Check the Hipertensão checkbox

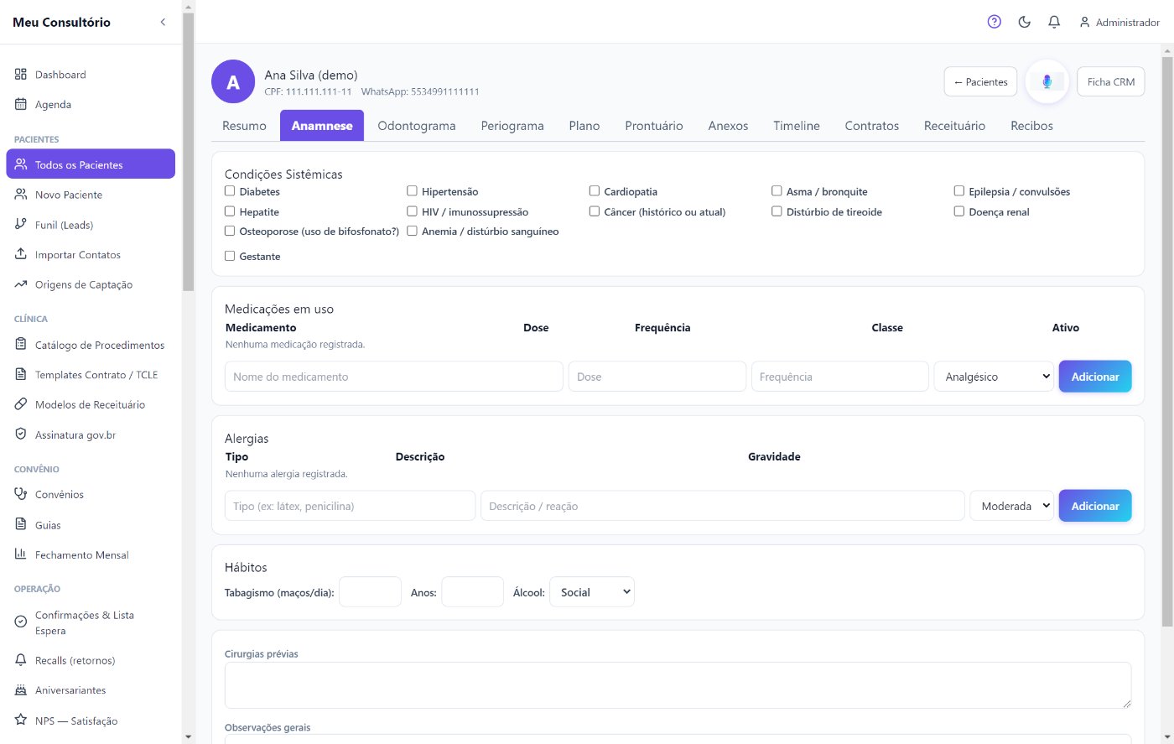412,191
